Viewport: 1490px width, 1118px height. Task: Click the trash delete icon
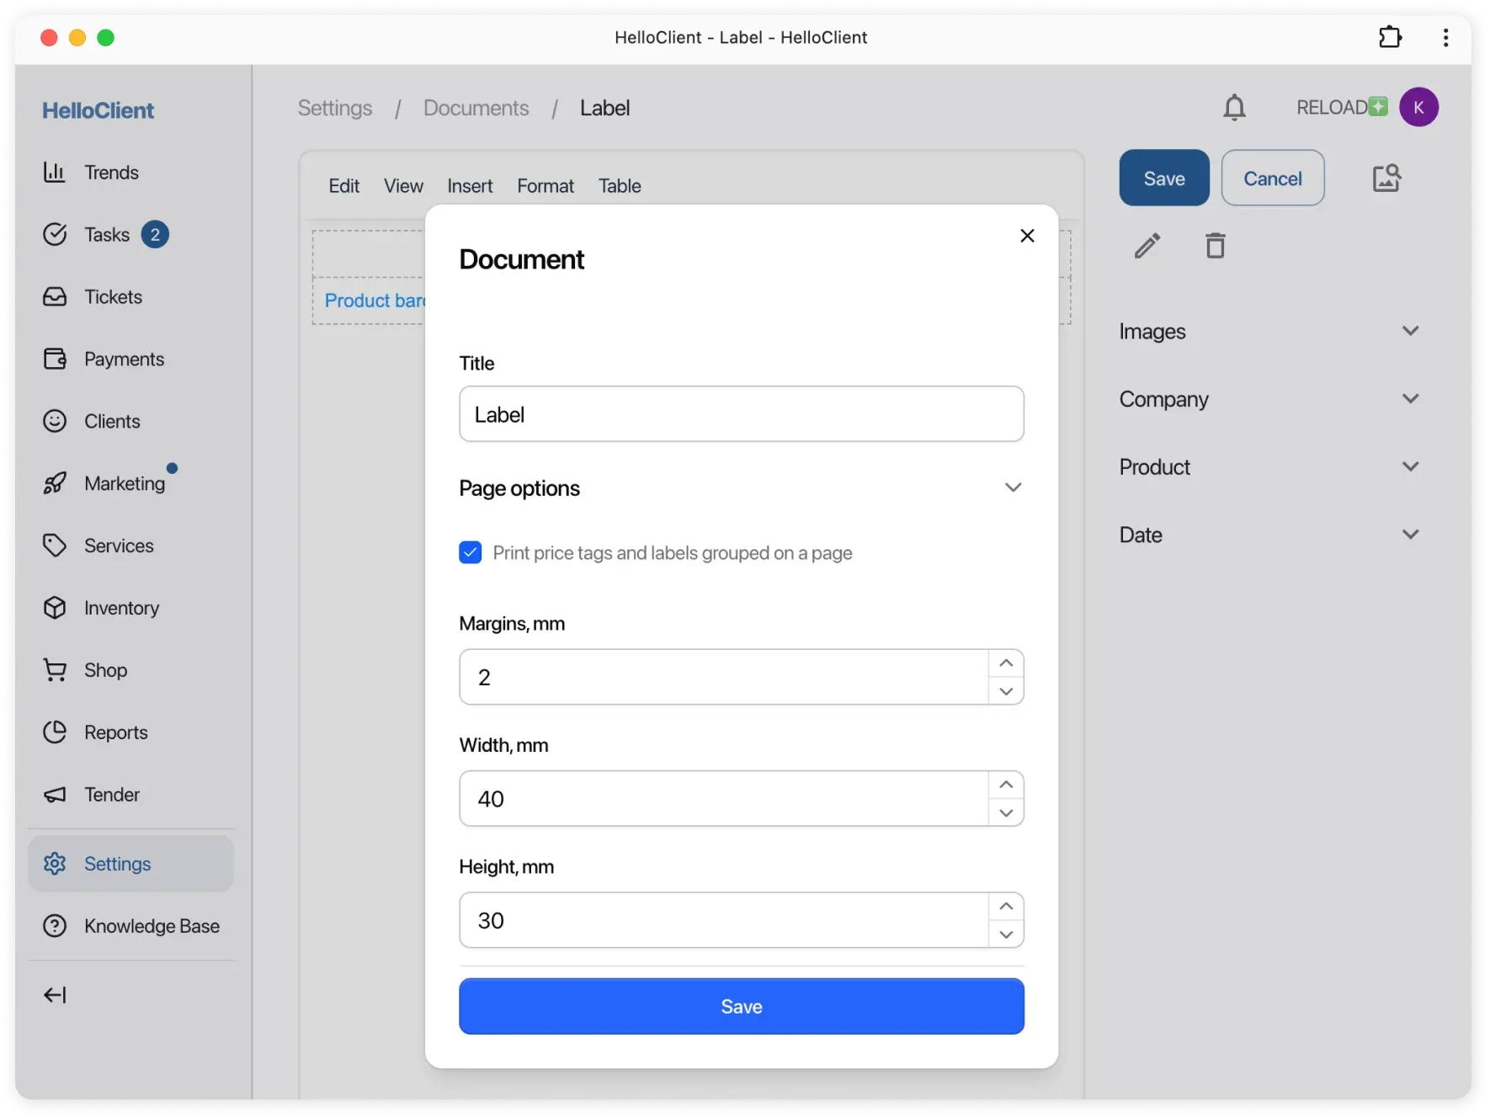[x=1215, y=246]
